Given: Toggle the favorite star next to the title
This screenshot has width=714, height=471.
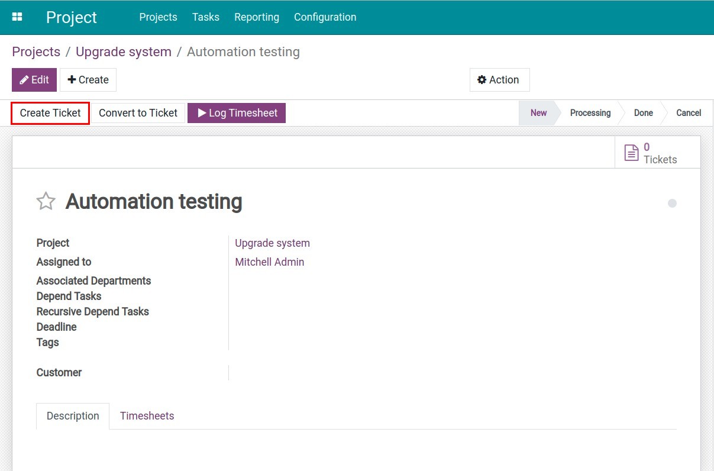Looking at the screenshot, I should tap(46, 201).
